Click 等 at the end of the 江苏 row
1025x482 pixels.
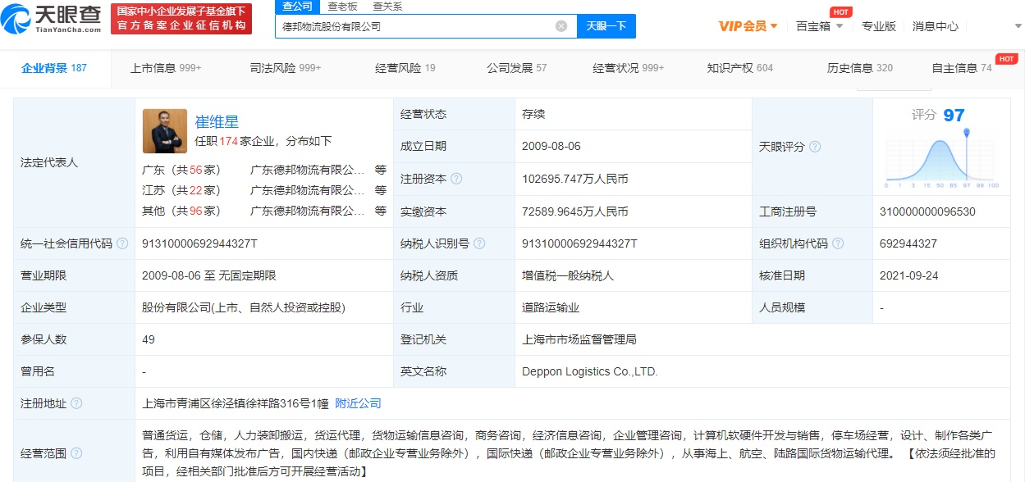point(380,190)
